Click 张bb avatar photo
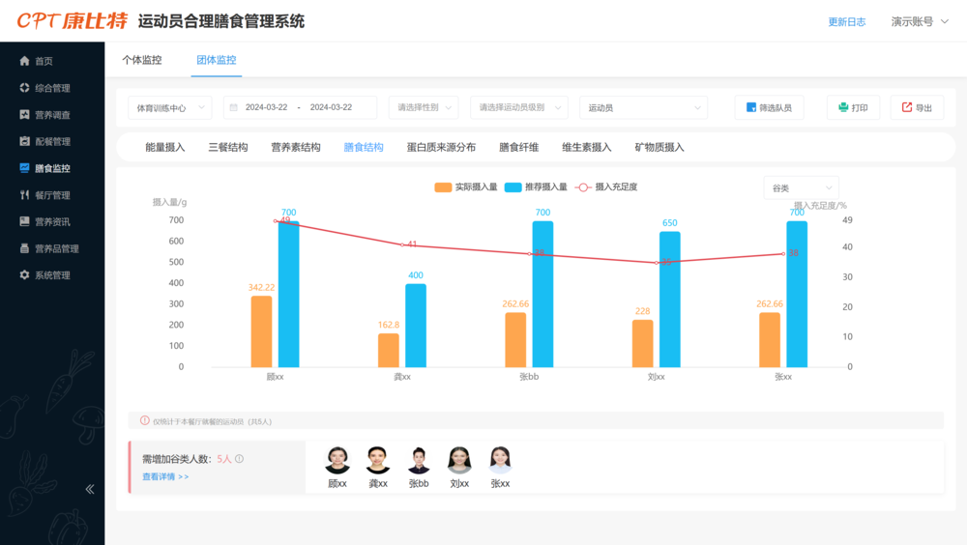 [x=419, y=460]
